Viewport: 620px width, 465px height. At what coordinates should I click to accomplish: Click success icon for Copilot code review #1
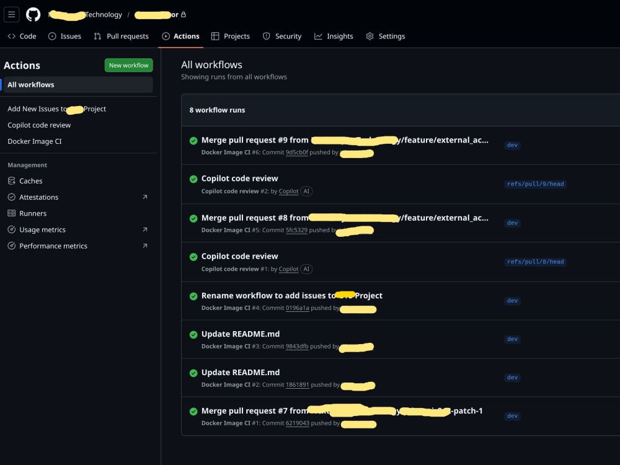[x=193, y=257]
